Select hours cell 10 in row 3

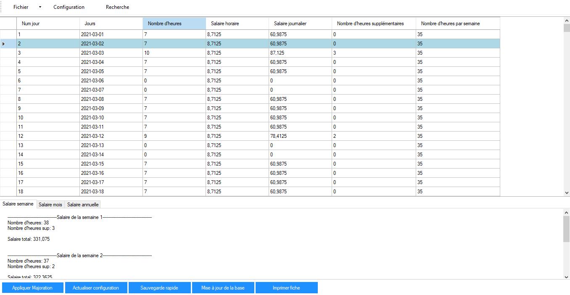click(174, 53)
